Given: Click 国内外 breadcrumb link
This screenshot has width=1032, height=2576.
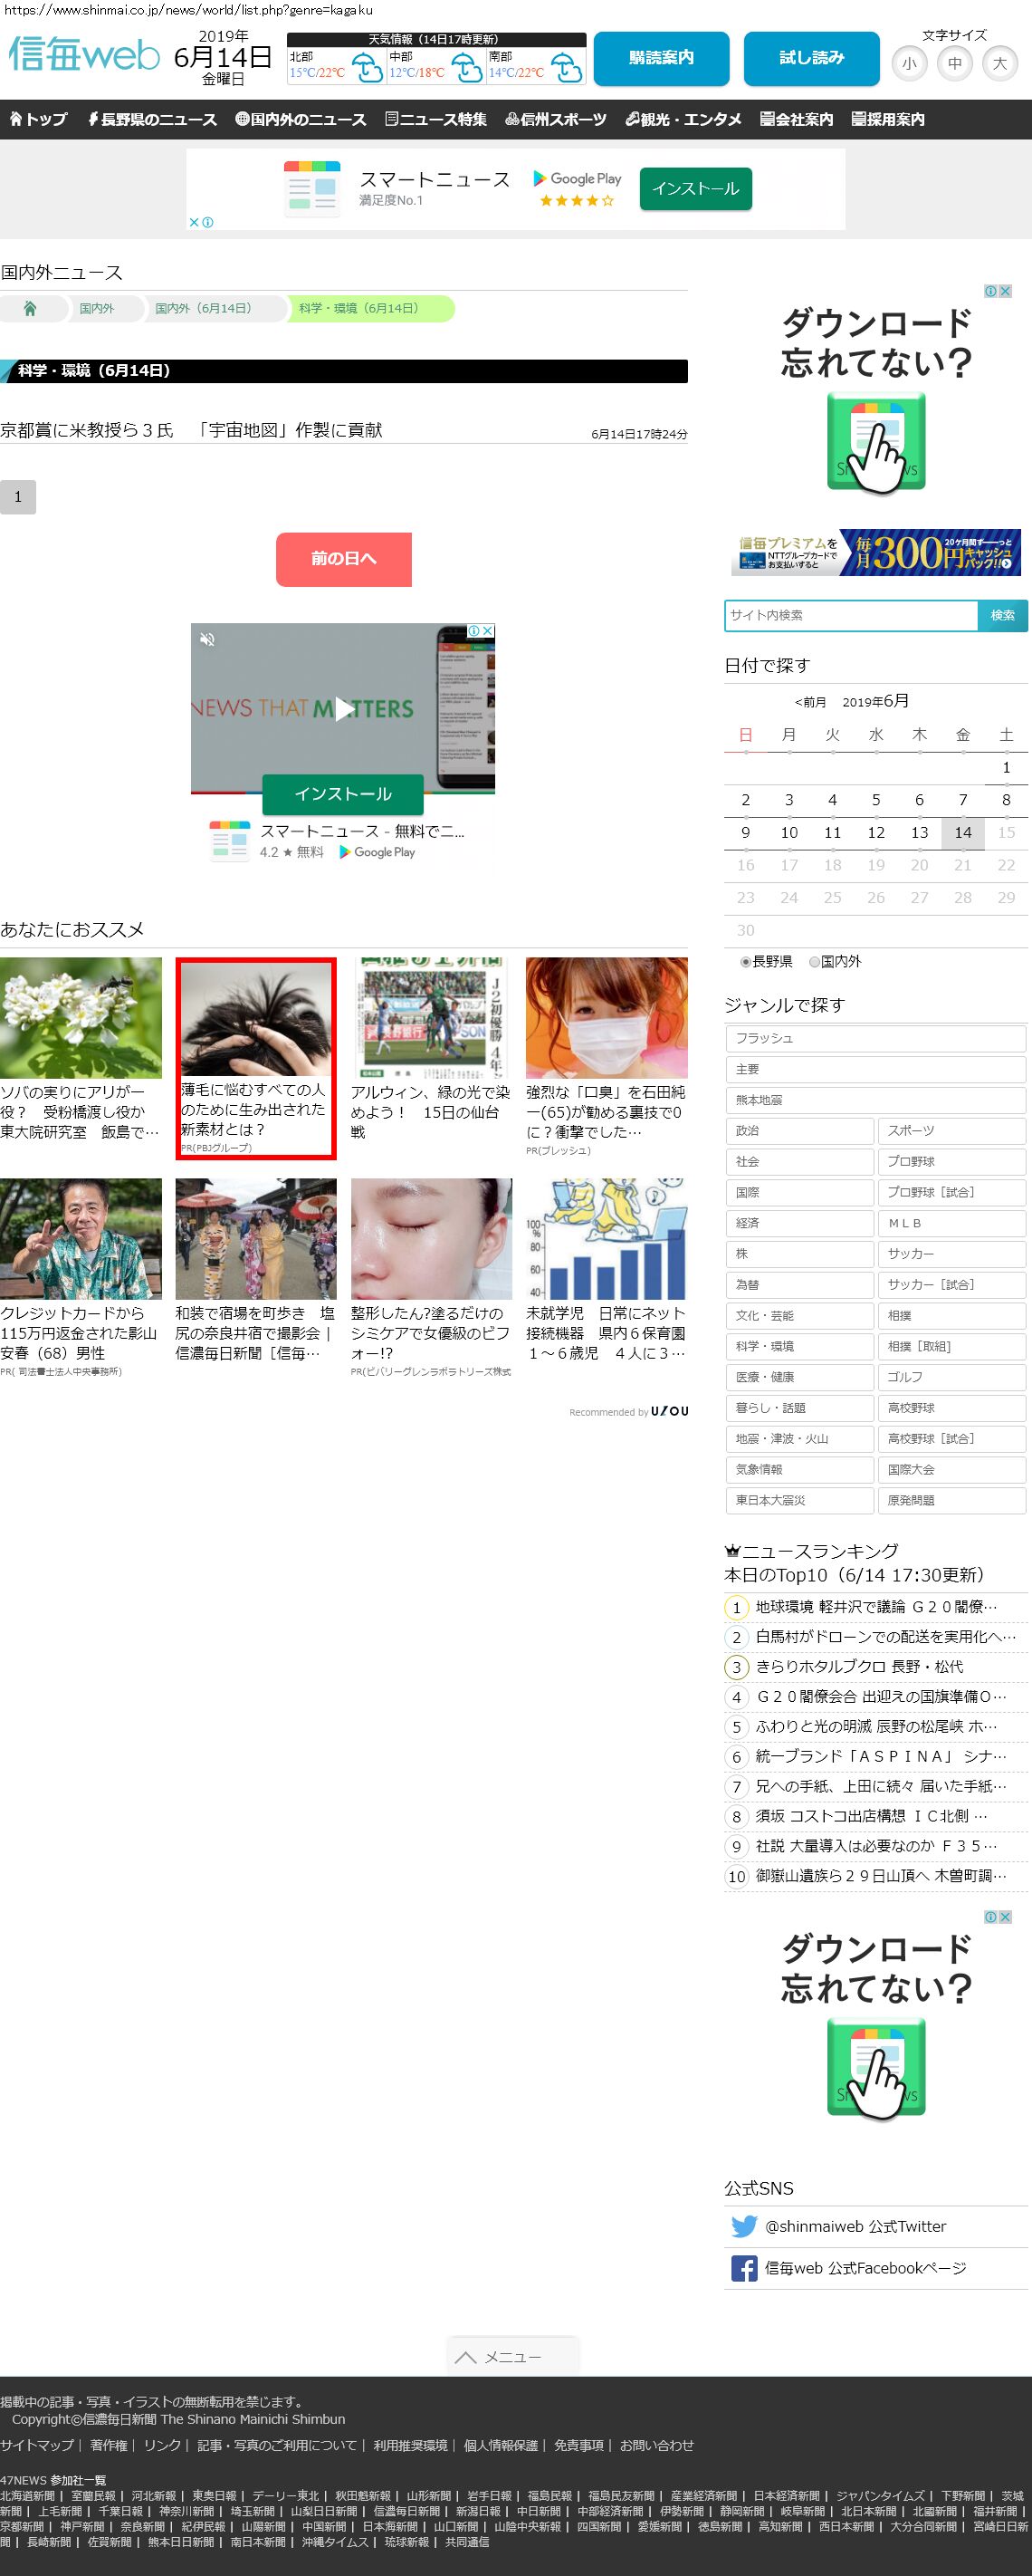Looking at the screenshot, I should point(97,309).
